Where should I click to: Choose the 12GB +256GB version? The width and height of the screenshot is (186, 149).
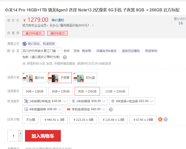click(115, 91)
